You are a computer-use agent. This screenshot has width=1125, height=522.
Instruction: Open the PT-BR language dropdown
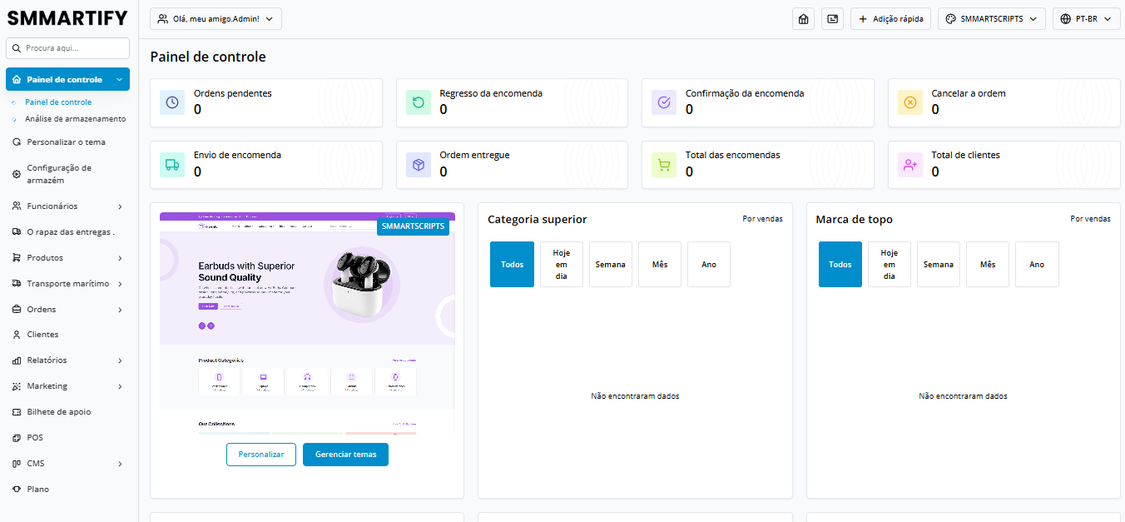pyautogui.click(x=1087, y=19)
